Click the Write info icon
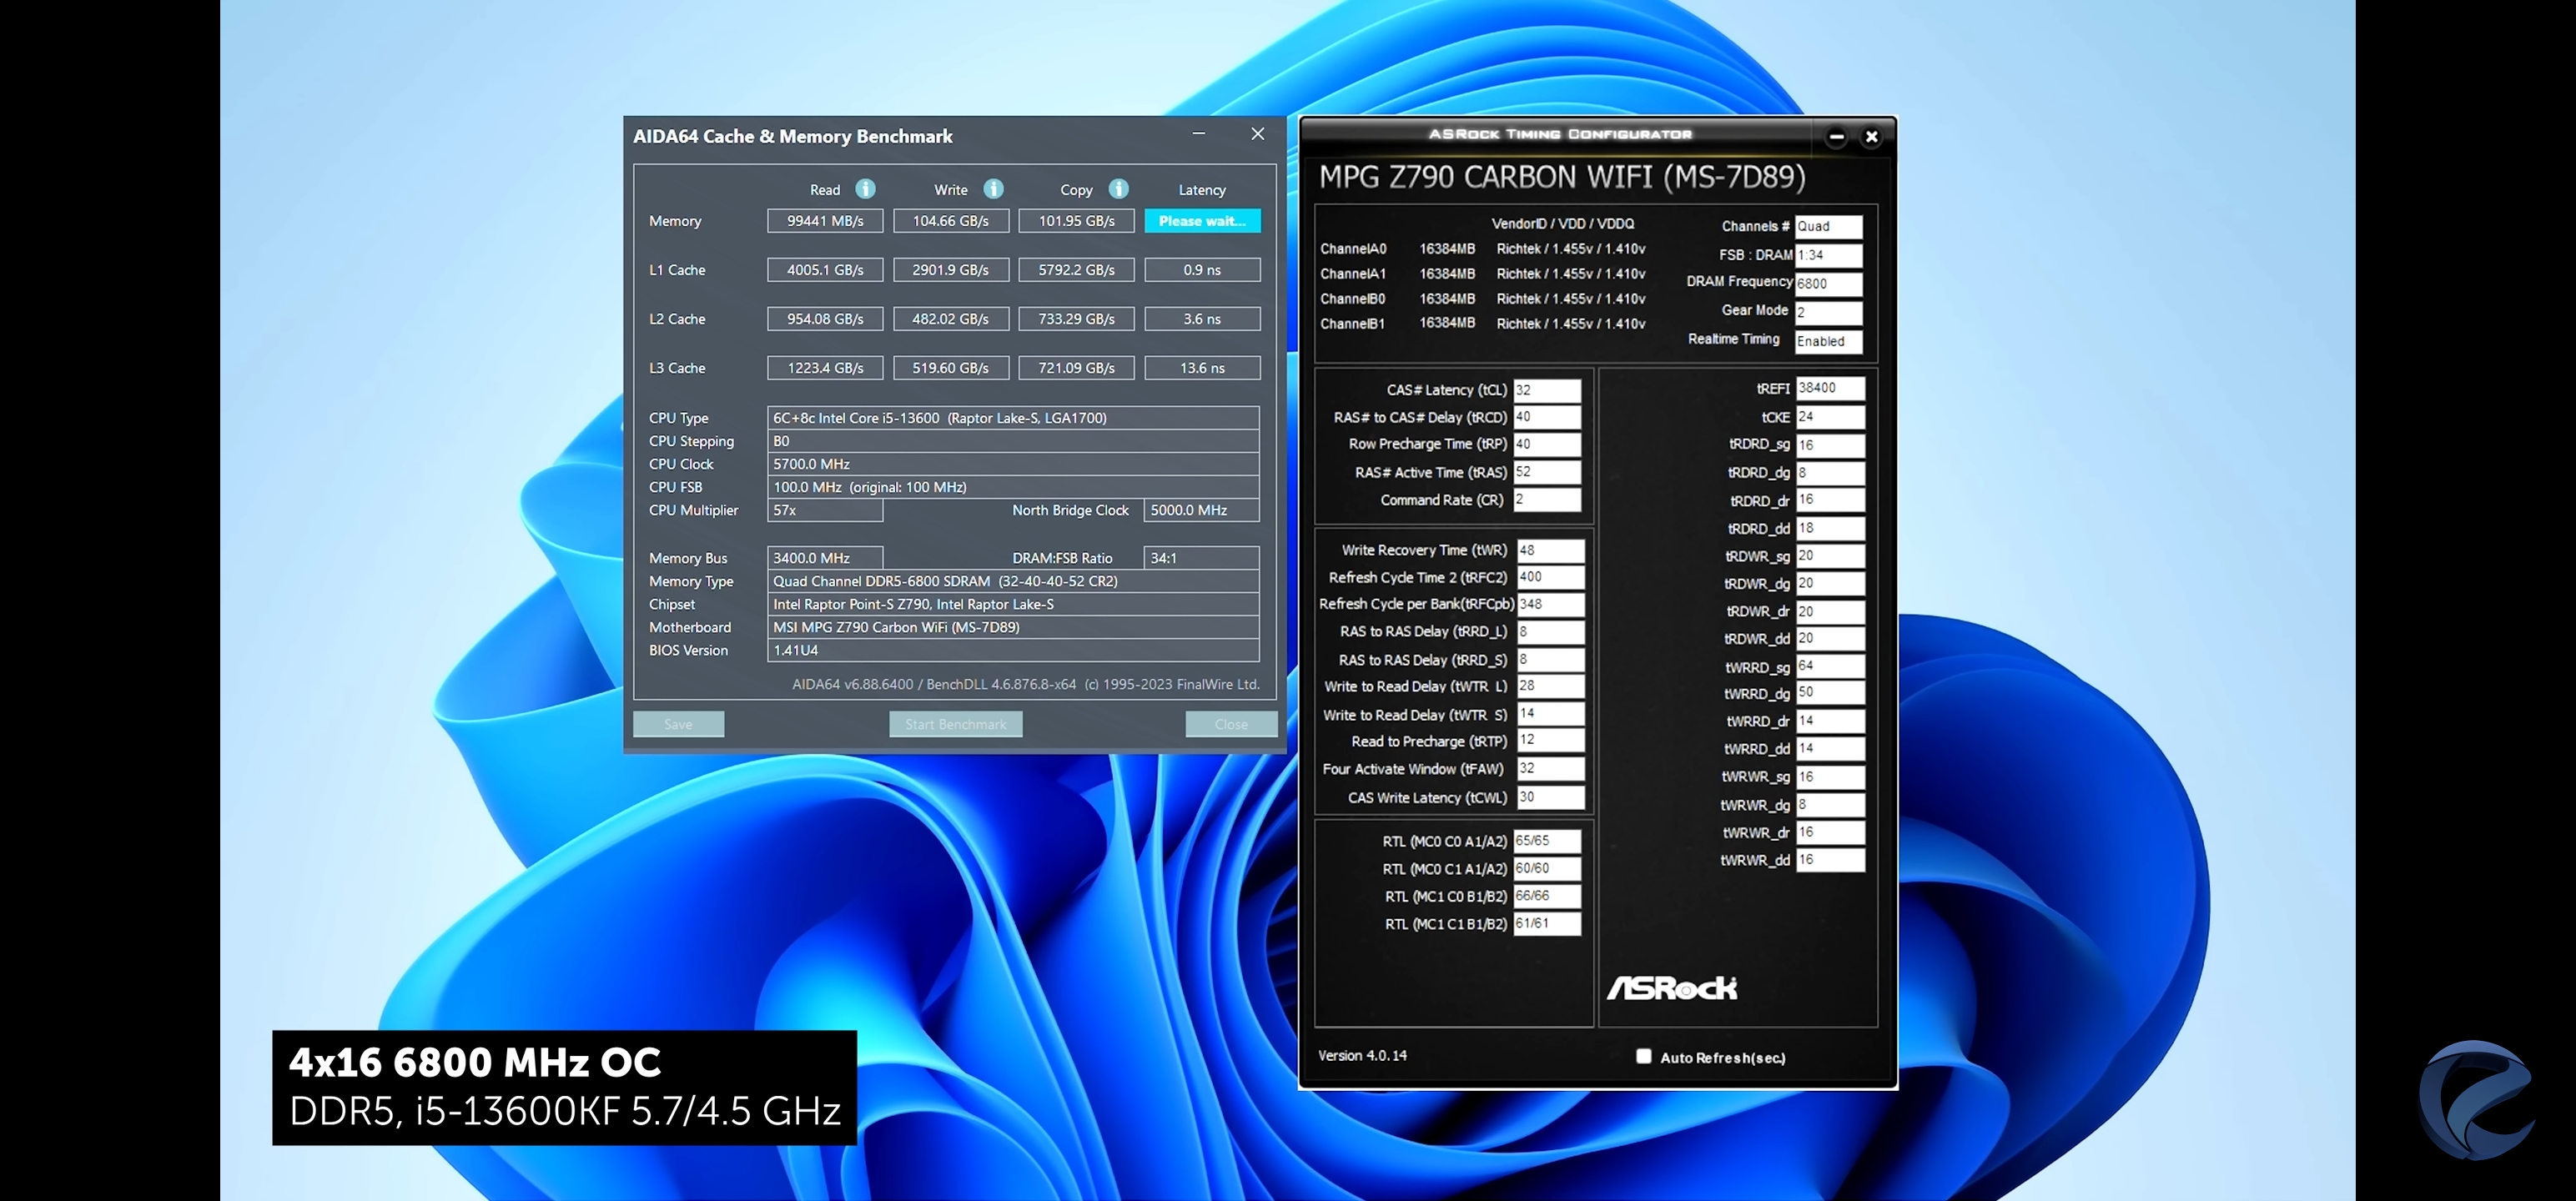This screenshot has height=1201, width=2576. (x=993, y=189)
